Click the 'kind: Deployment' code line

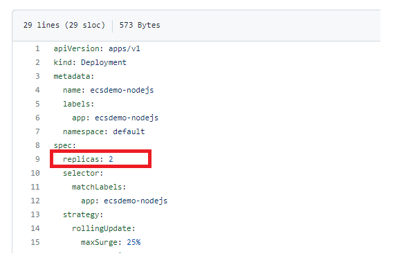point(90,62)
